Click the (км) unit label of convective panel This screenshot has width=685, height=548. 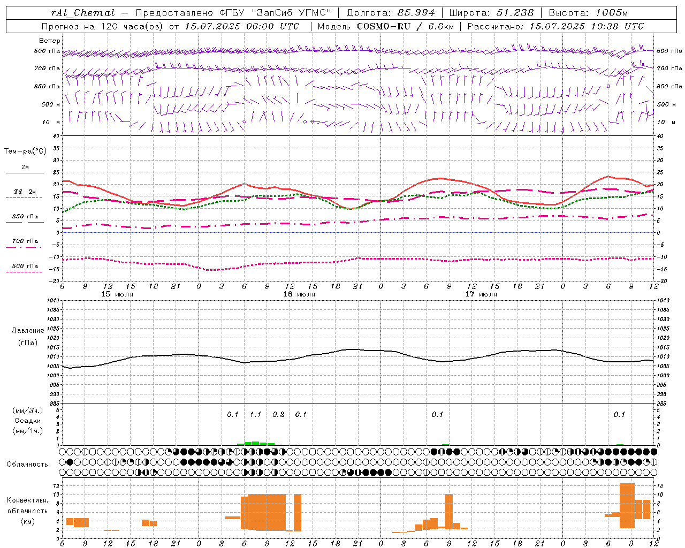coord(27,521)
